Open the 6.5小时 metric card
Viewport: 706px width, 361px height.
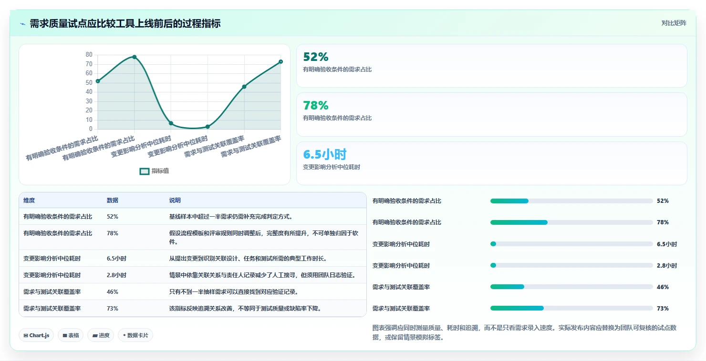point(492,163)
